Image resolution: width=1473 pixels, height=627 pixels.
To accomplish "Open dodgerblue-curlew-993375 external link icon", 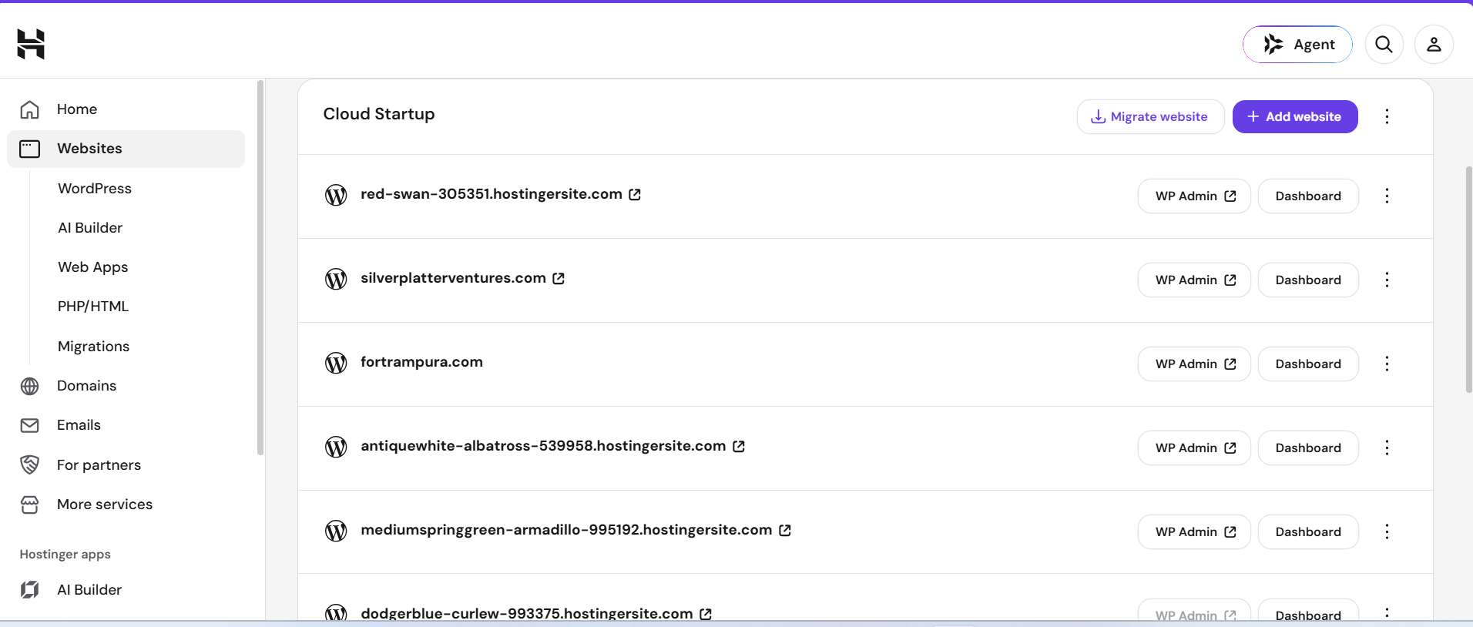I will [706, 614].
